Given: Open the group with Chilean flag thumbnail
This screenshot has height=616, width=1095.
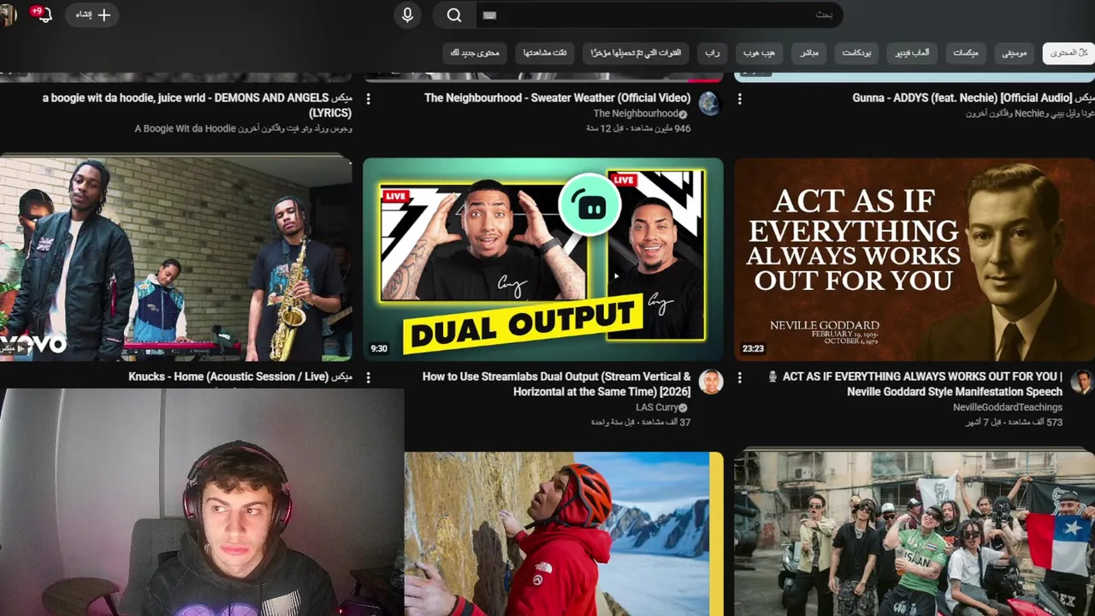Looking at the screenshot, I should pos(914,534).
